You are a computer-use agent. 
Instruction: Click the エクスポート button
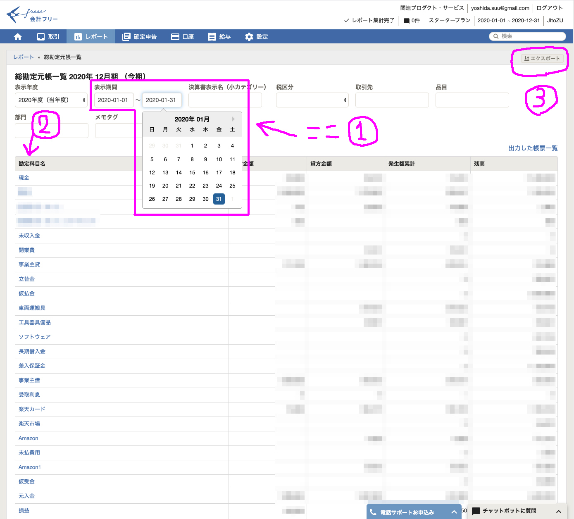tap(542, 58)
